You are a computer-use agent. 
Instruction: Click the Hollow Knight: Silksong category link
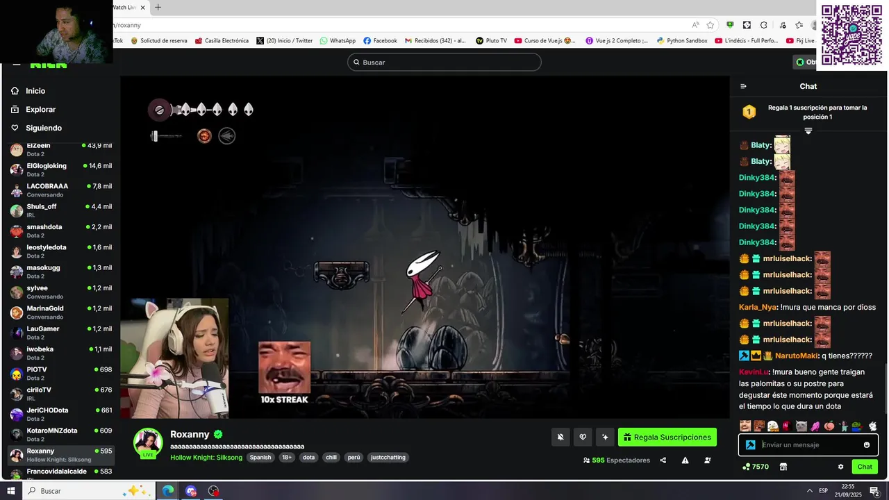207,458
